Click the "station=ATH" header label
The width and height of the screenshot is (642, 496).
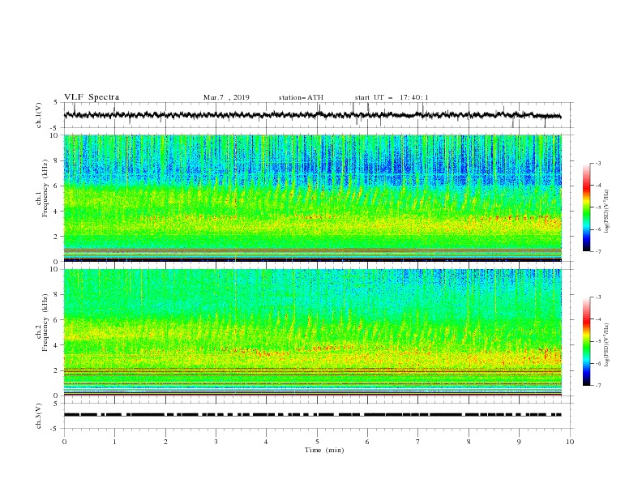(x=301, y=97)
